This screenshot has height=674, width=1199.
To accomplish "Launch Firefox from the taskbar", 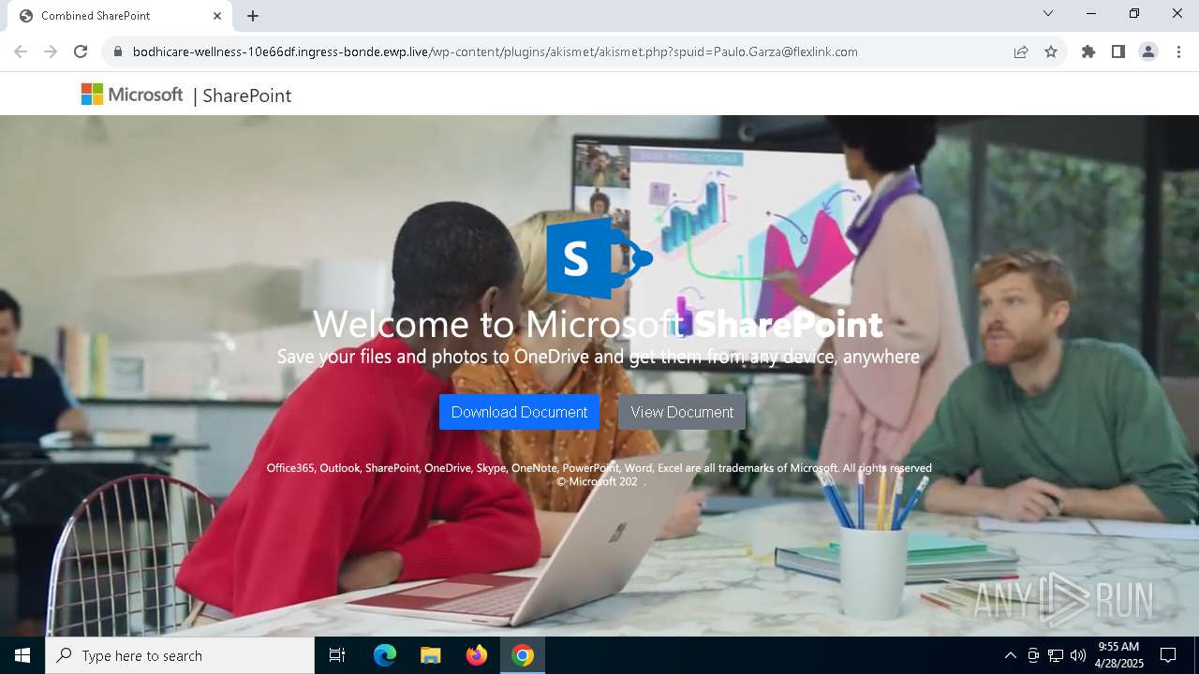I will 477,655.
